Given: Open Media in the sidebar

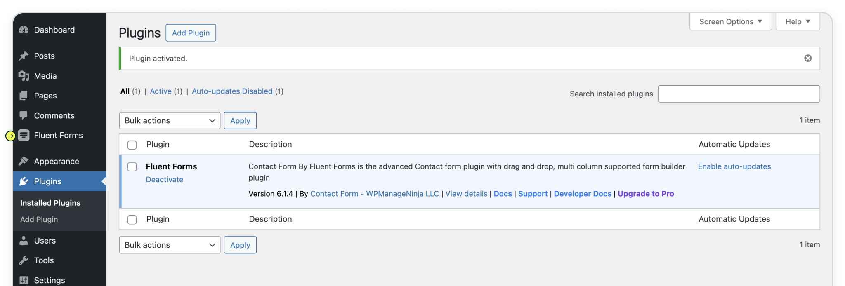Looking at the screenshot, I should pos(45,76).
